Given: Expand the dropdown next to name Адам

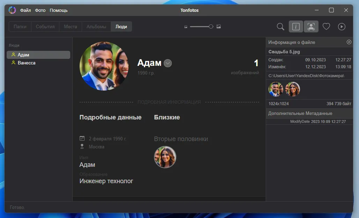Looking at the screenshot, I should pos(168,63).
